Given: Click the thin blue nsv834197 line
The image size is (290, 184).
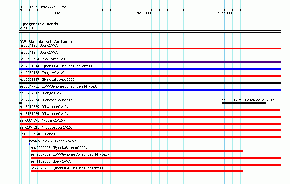Looking at the screenshot, I should (x=150, y=55).
